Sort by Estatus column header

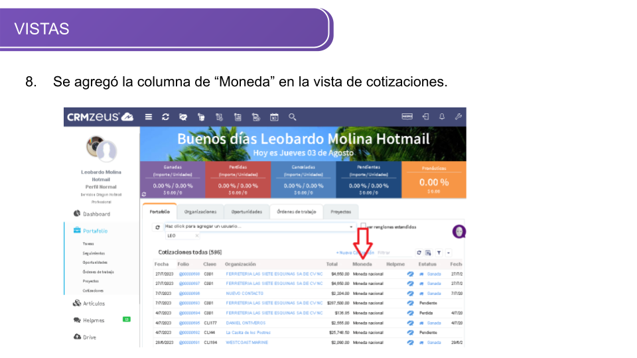427,264
